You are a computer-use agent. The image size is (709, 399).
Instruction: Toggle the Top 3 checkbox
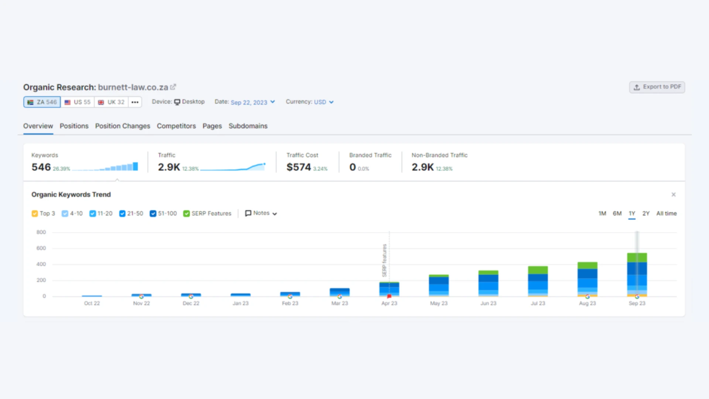pos(35,214)
